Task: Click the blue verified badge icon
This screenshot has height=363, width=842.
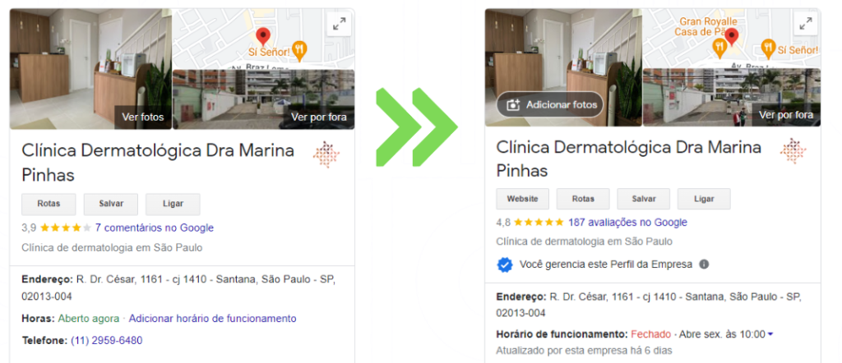Action: click(x=504, y=264)
